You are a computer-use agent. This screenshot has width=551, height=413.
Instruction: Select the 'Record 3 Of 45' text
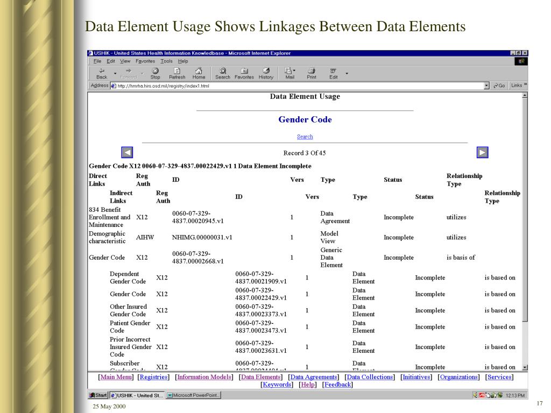pyautogui.click(x=305, y=153)
